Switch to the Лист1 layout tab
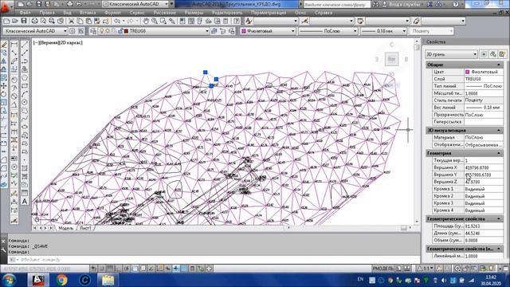The image size is (510, 287). pyautogui.click(x=85, y=228)
